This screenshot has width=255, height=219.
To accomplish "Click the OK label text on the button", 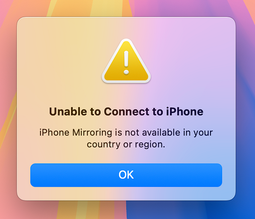I will [126, 175].
